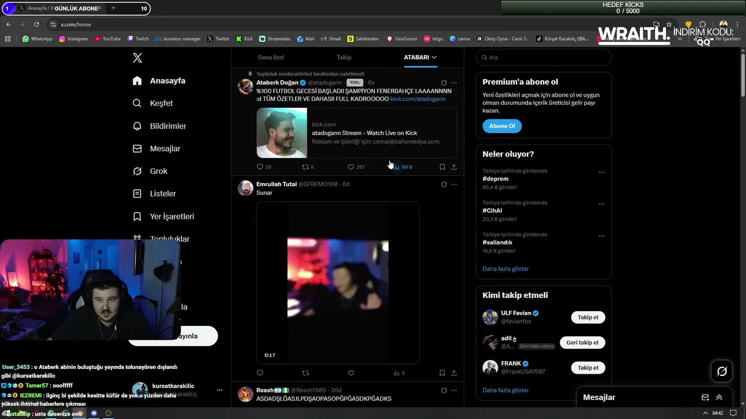Expand the Mesajlar drawer

pyautogui.click(x=719, y=397)
